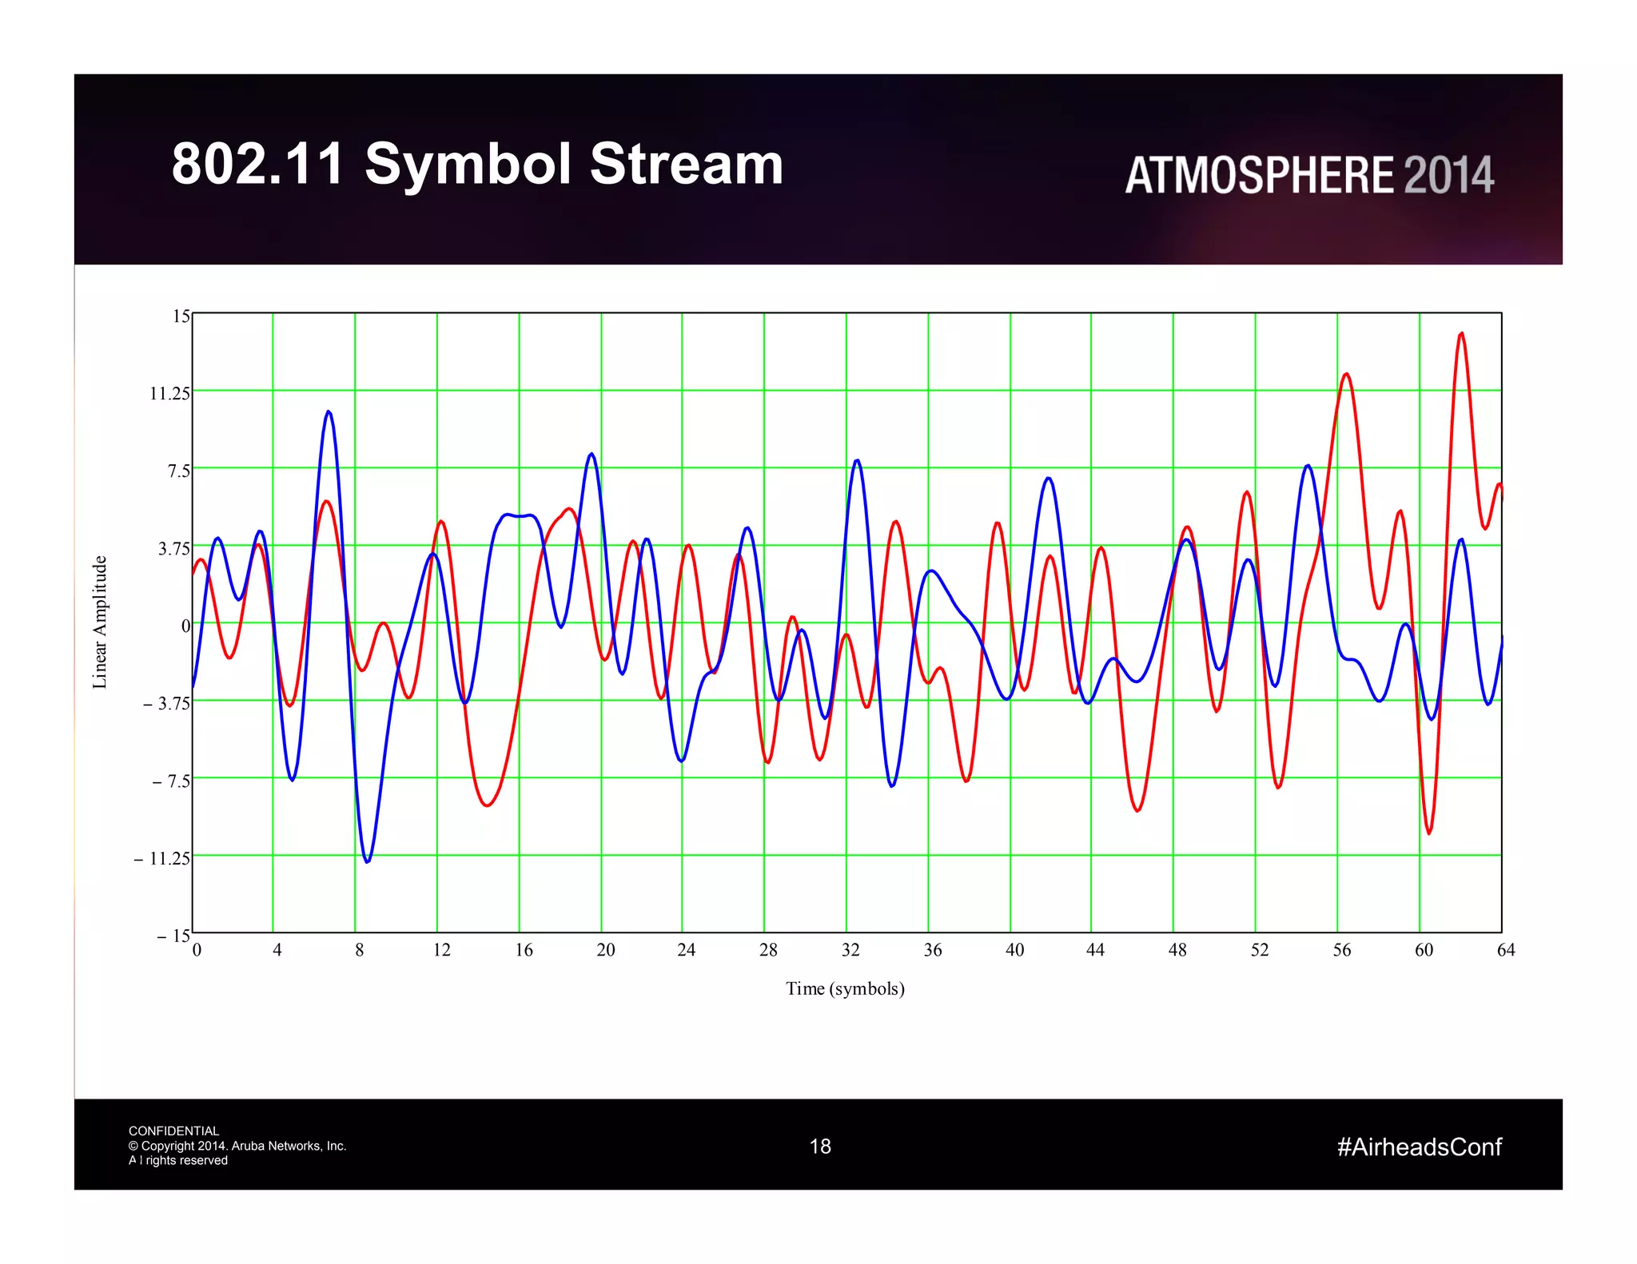Click the y-axis value '– 3.75'
Screen dimensions: 1637x1264
pos(166,703)
